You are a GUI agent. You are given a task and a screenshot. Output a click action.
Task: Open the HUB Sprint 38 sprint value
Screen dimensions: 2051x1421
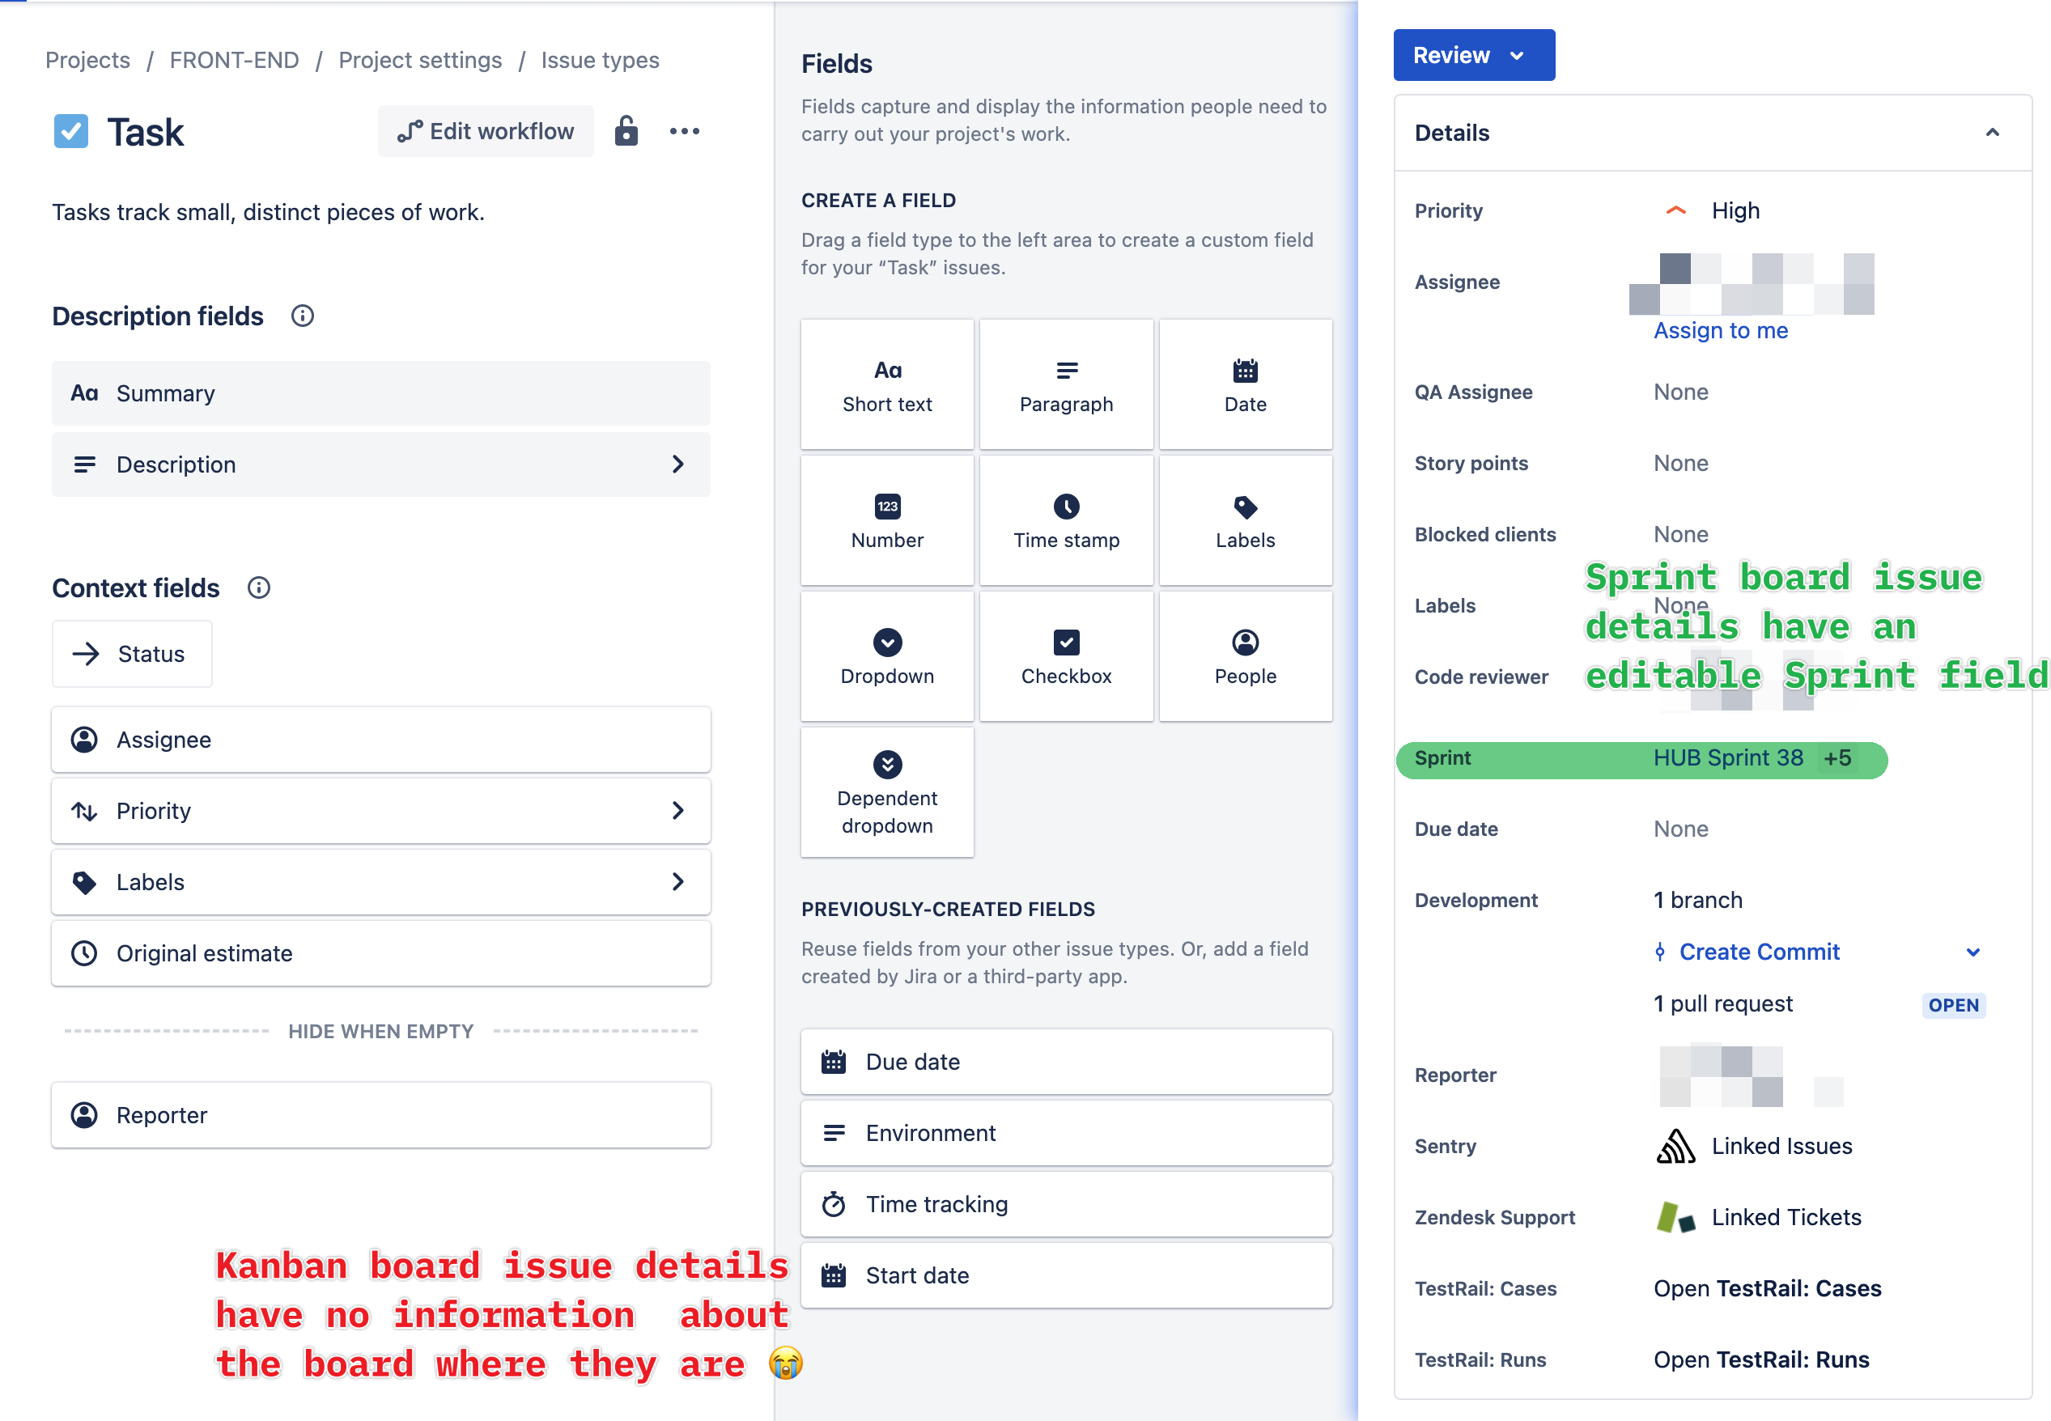1728,757
